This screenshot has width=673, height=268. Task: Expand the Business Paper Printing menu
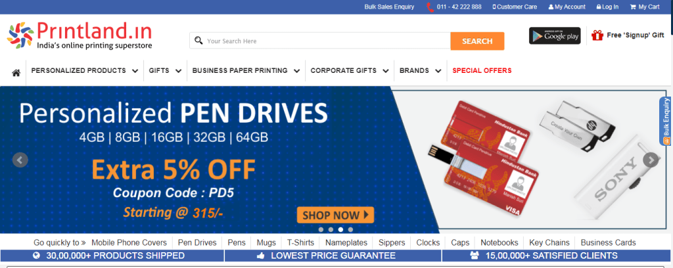pos(246,71)
